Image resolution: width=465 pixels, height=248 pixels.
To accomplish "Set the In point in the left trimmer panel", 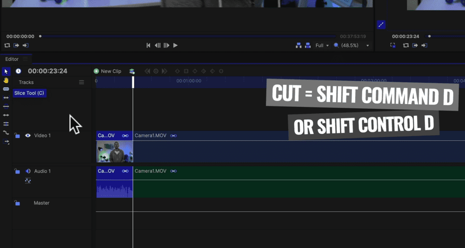I will 16,46.
